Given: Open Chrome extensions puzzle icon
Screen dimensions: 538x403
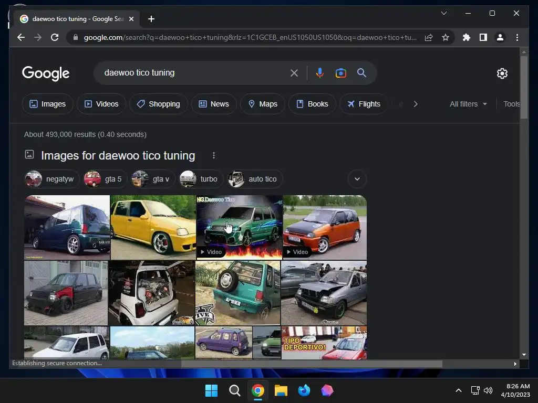Looking at the screenshot, I should click(x=467, y=37).
